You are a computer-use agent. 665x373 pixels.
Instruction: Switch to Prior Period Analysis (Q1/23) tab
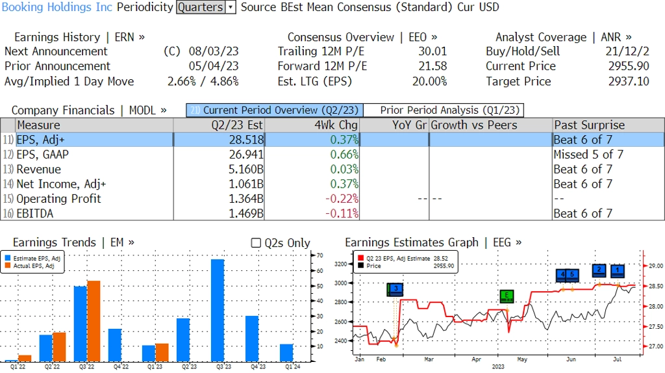click(444, 110)
